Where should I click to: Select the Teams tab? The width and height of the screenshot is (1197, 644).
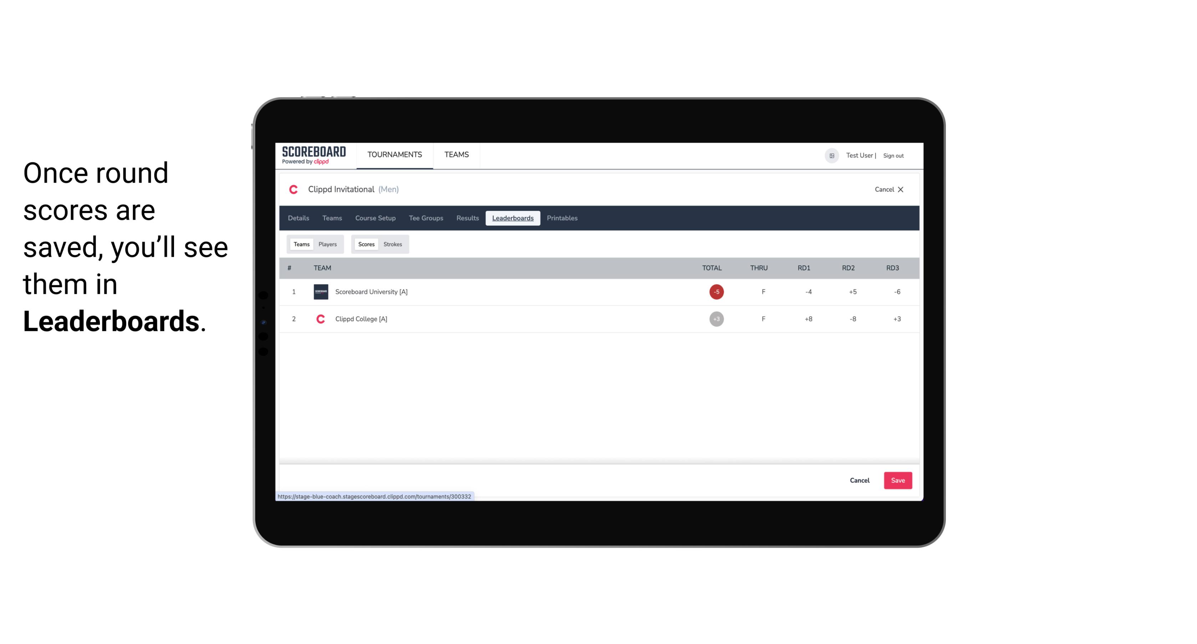(301, 244)
